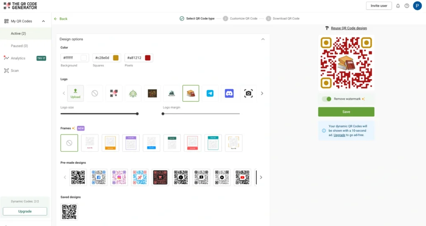This screenshot has height=226, width=426.
Task: Open Scan from the sidebar
Action: 15,71
